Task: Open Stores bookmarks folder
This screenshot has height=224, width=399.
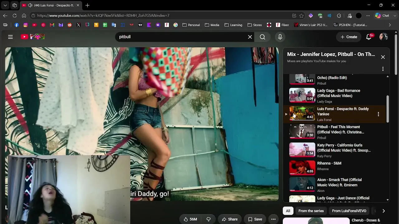Action: point(255,25)
